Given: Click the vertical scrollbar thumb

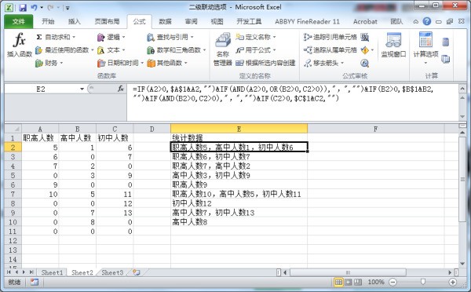Looking at the screenshot, I should (x=462, y=179).
